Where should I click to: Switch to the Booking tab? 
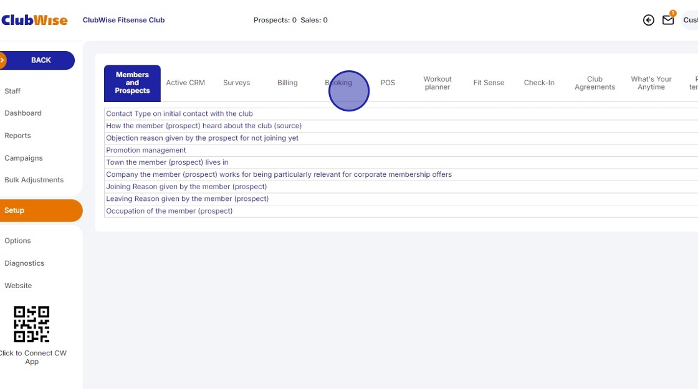(338, 83)
